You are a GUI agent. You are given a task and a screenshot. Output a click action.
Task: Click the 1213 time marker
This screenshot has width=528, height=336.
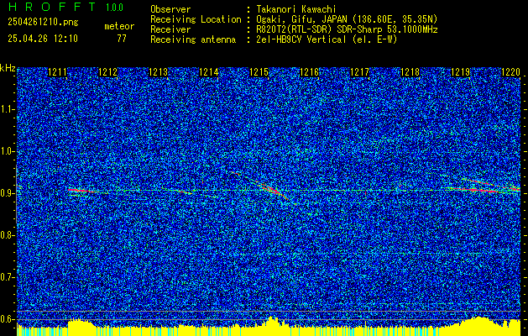(x=159, y=72)
